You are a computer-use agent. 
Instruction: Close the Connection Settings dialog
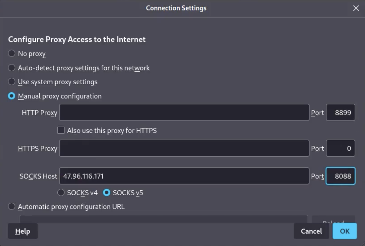(356, 8)
